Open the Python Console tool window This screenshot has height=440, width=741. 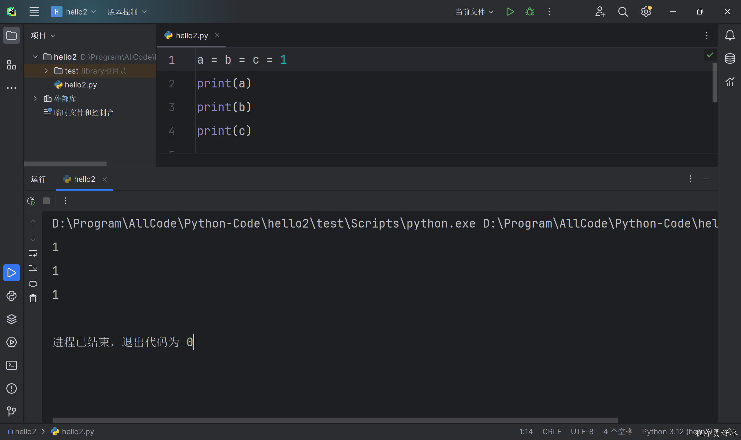pyautogui.click(x=12, y=296)
